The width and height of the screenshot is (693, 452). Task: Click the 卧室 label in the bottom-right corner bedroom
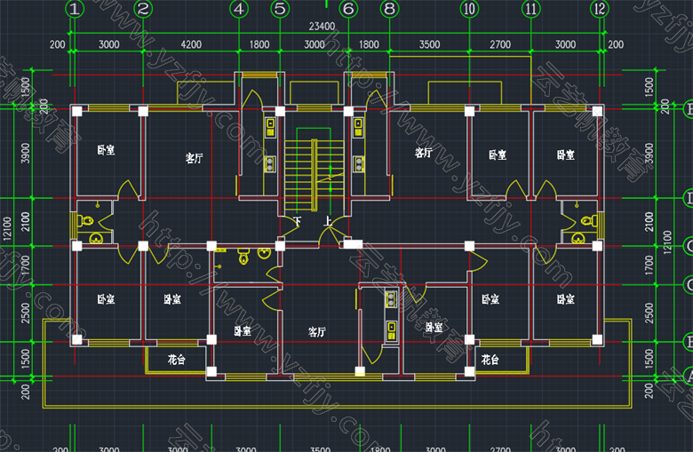pyautogui.click(x=565, y=299)
